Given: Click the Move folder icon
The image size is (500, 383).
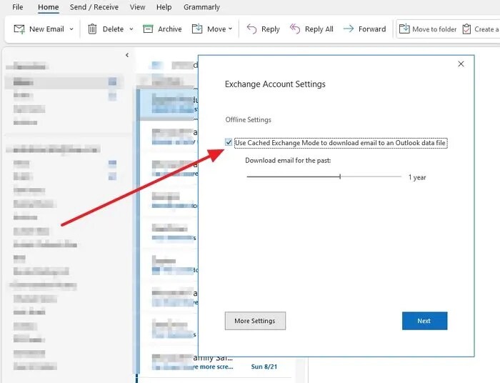Looking at the screenshot, I should coord(197,29).
